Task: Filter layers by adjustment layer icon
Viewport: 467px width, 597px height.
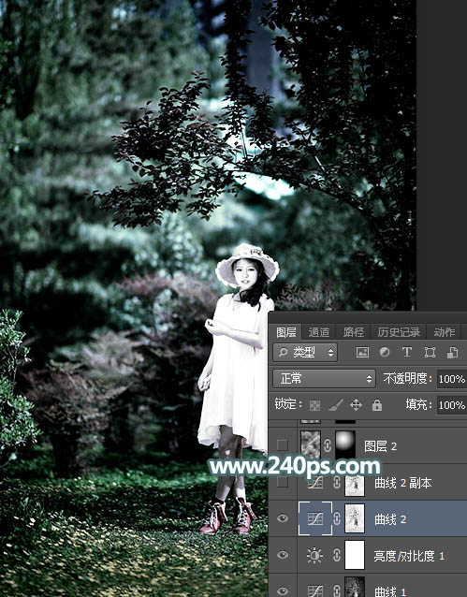Action: pos(385,352)
